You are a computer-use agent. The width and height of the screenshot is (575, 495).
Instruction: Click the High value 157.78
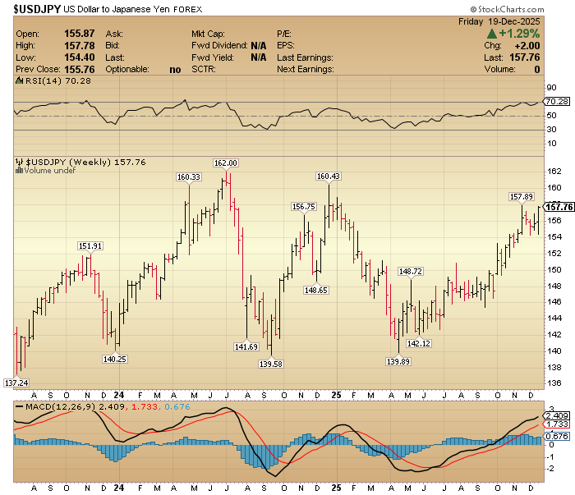pos(80,46)
